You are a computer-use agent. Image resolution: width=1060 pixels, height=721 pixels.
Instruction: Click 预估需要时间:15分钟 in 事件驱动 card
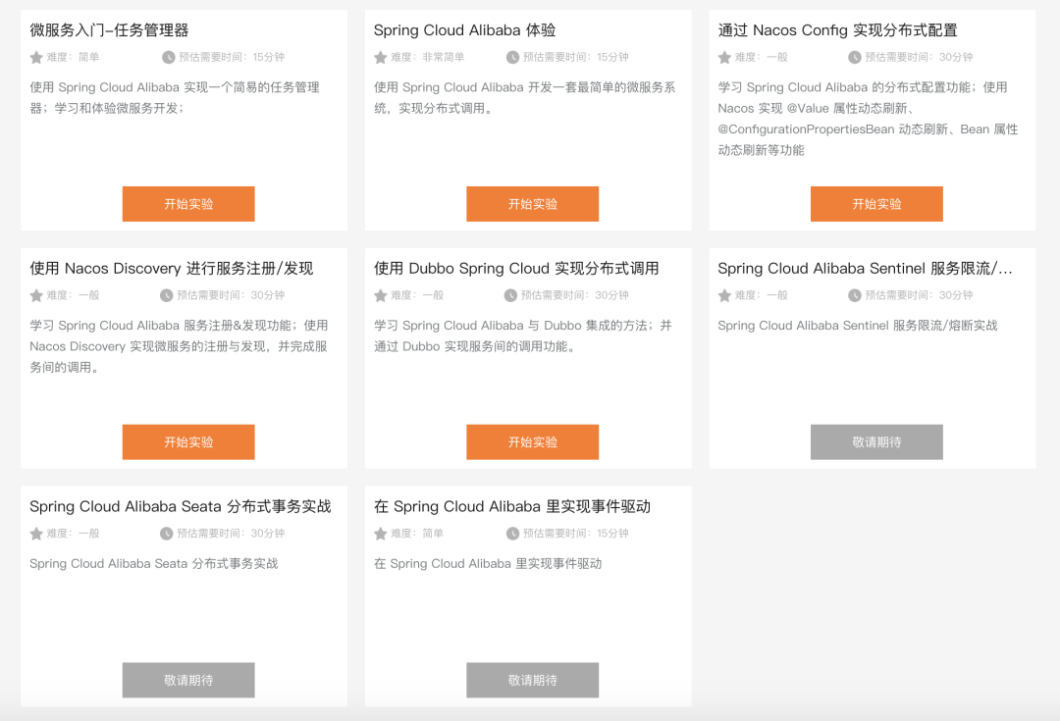(x=575, y=534)
